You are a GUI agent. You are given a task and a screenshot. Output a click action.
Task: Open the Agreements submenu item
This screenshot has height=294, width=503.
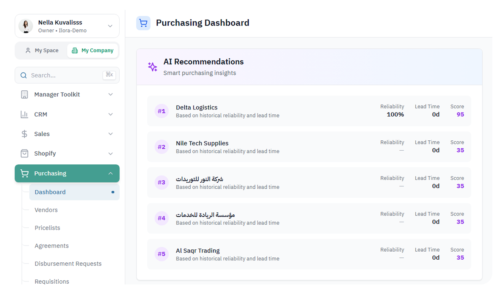51,246
